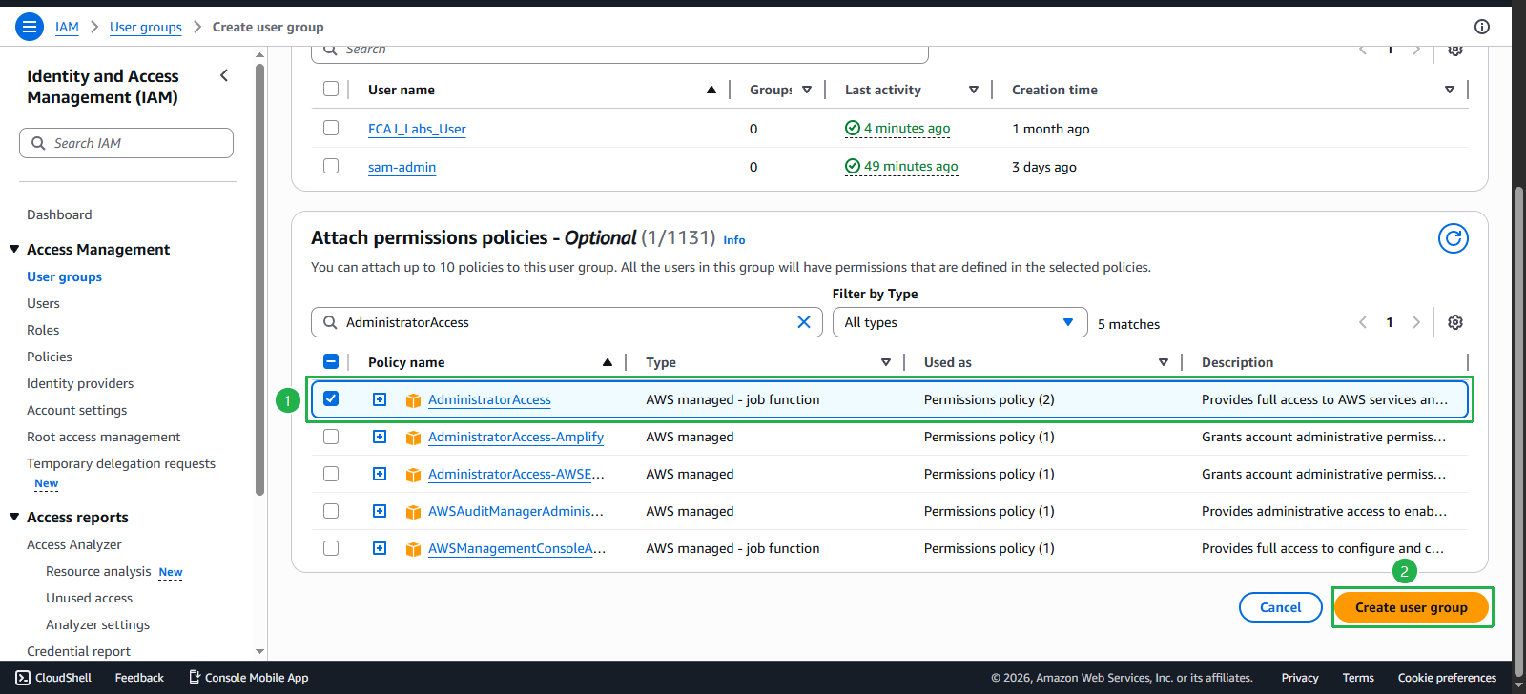Open Access Analyzer in the sidebar
This screenshot has height=694, width=1526.
pos(74,544)
